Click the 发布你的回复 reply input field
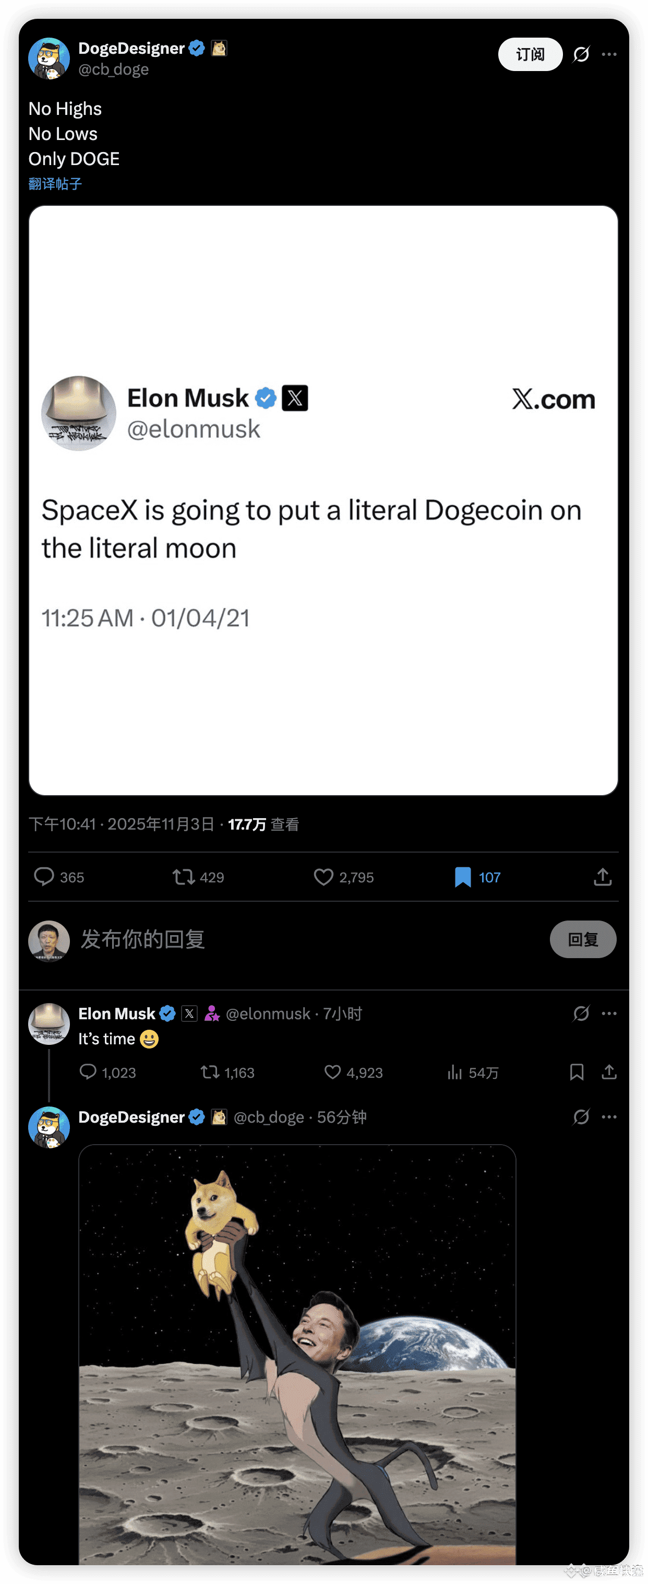Image resolution: width=648 pixels, height=1584 pixels. pyautogui.click(x=307, y=939)
